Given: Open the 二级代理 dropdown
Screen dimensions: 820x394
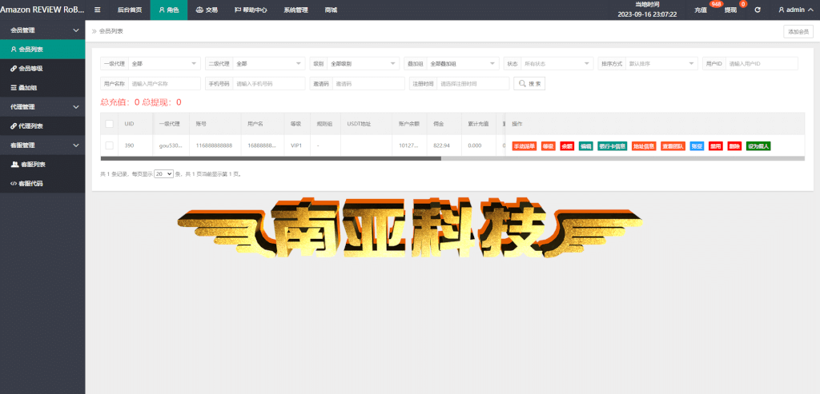Looking at the screenshot, I should (269, 64).
